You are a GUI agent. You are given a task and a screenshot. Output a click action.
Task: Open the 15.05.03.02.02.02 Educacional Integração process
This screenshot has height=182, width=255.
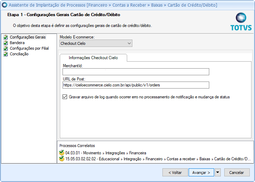click(158, 159)
